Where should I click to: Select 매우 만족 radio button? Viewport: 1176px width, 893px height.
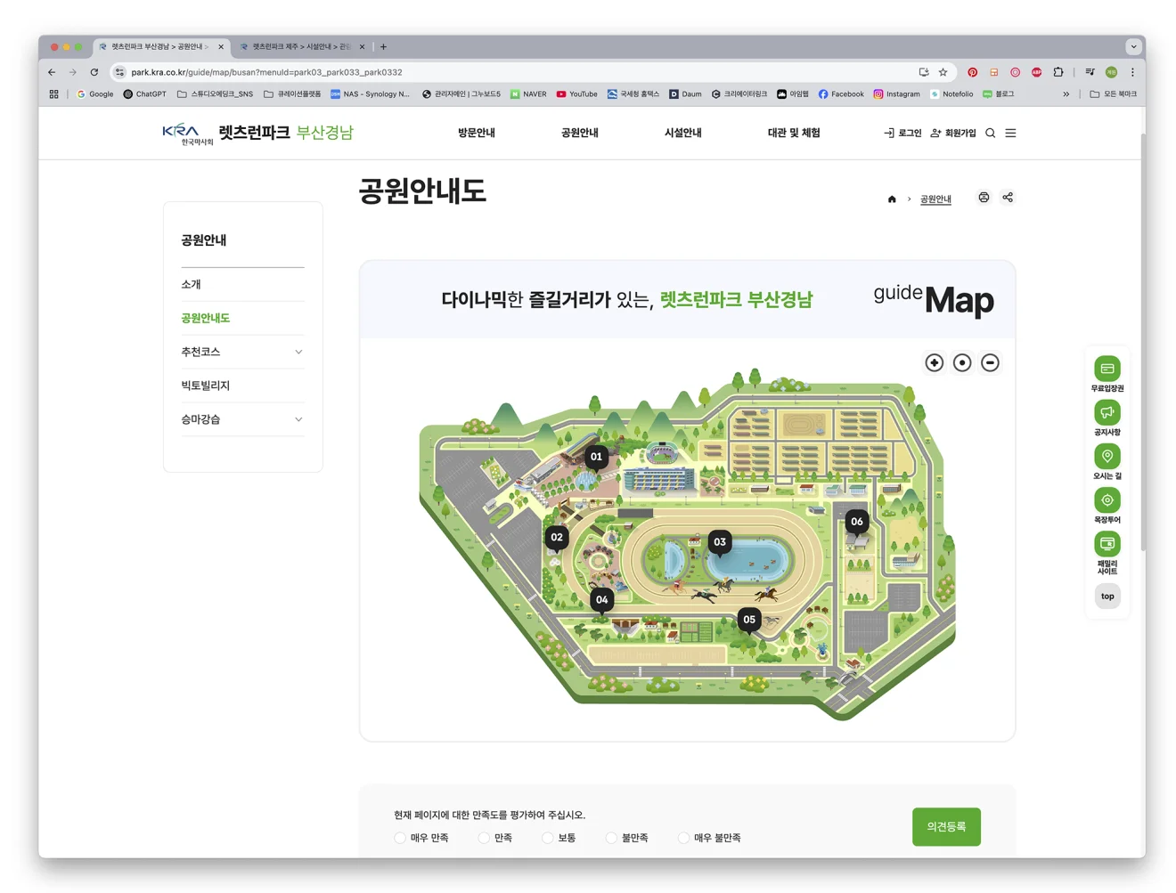400,838
